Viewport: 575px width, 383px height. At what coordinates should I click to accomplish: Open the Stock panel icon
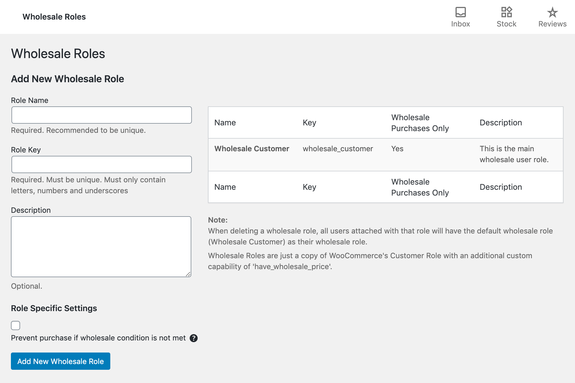point(506,13)
